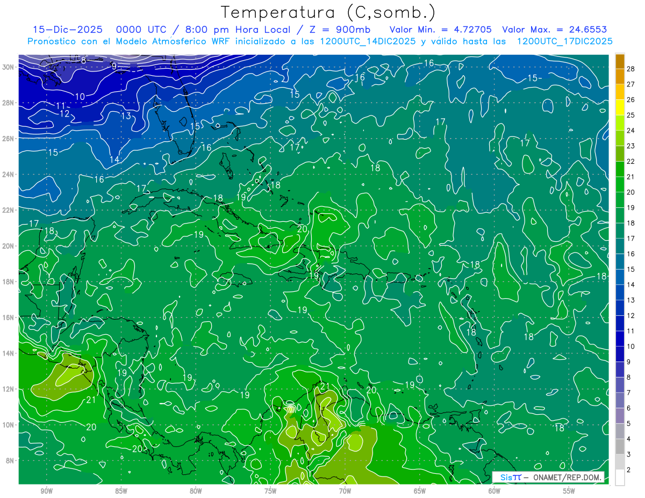Click the yellow legend swatch between 25 and 26
645x498 pixels.
620,107
